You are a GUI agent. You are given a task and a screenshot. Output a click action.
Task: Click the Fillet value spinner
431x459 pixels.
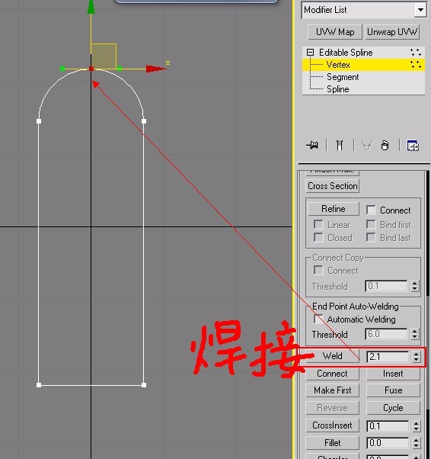click(x=416, y=442)
